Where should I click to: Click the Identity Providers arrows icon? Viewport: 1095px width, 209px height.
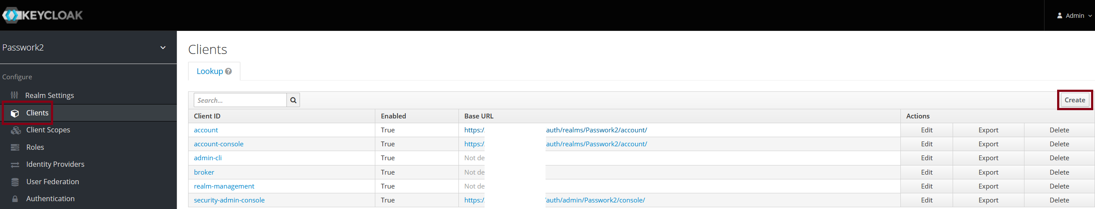[x=15, y=165]
